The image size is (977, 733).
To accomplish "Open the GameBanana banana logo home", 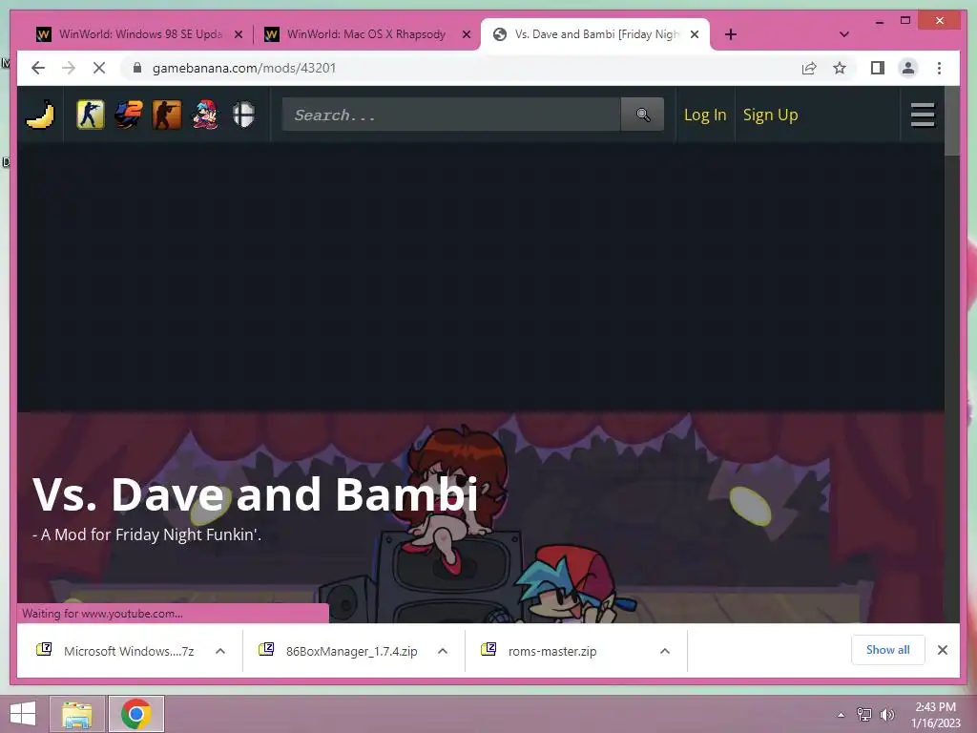I will tap(40, 115).
